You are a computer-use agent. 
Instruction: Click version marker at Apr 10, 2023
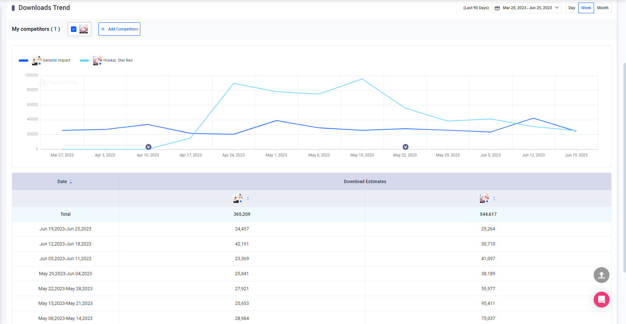coord(148,147)
